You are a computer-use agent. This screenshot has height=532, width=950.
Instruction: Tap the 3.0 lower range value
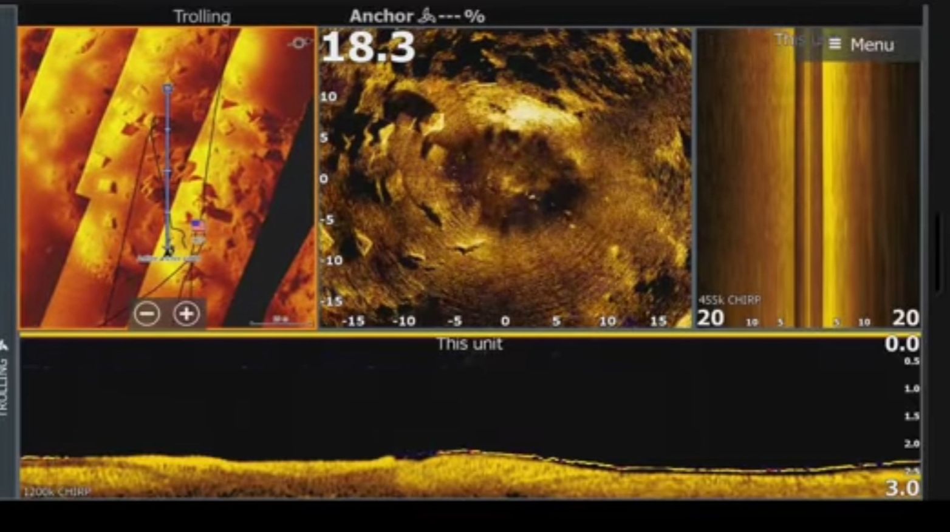tap(903, 488)
